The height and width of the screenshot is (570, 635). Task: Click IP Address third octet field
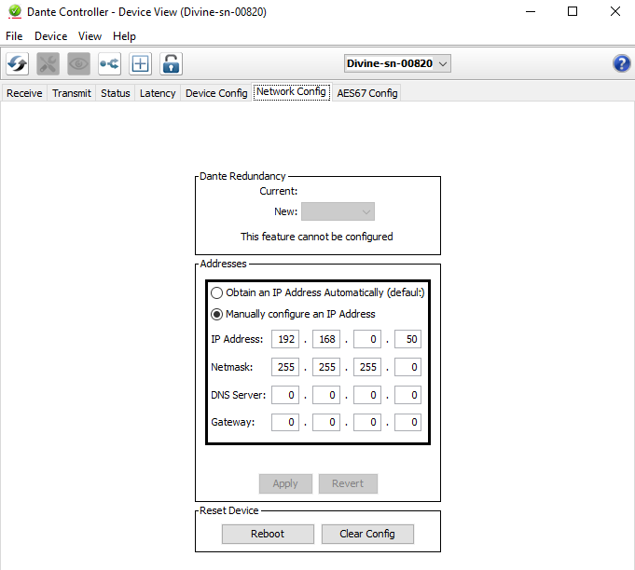pyautogui.click(x=366, y=339)
